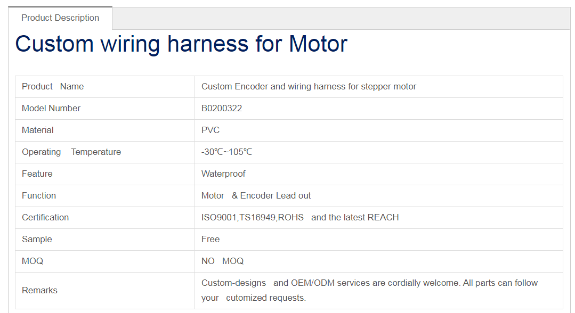Image resolution: width=575 pixels, height=313 pixels.
Task: Click the NO MOQ value
Action: (222, 261)
